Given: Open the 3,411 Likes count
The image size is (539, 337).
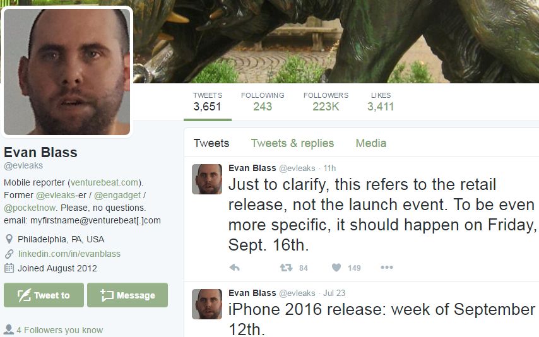Looking at the screenshot, I should point(381,102).
